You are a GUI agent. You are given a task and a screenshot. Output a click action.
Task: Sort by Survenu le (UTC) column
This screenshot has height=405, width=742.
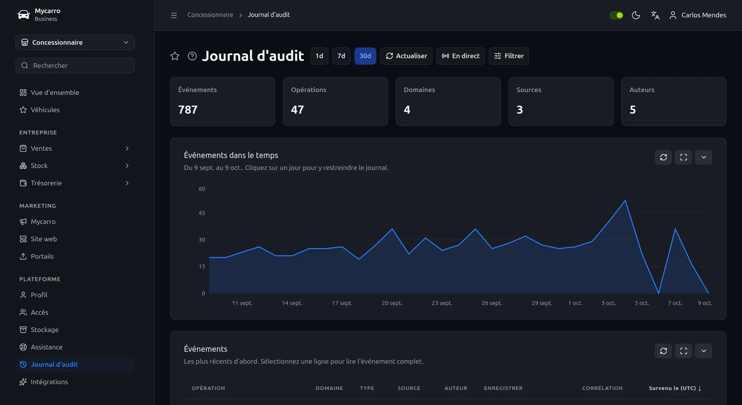tap(675, 388)
